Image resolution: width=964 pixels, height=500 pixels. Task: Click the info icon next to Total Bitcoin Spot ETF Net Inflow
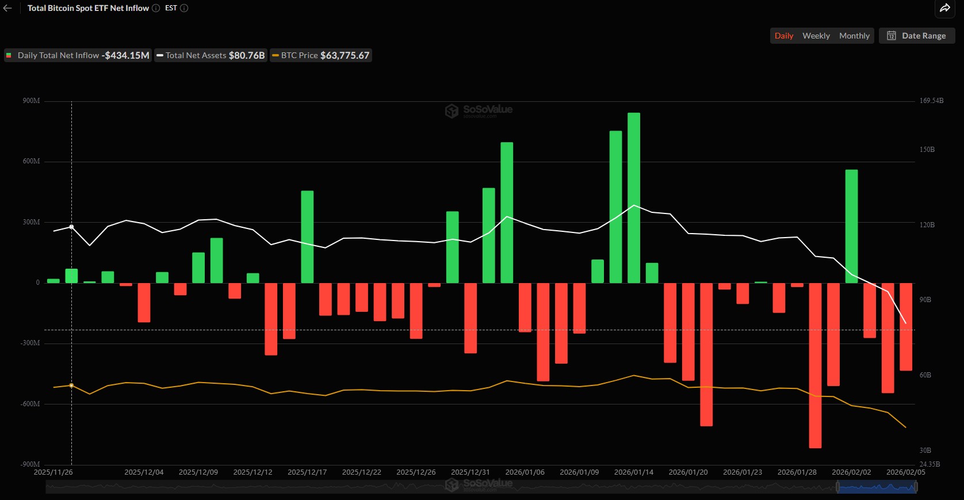[x=156, y=8]
